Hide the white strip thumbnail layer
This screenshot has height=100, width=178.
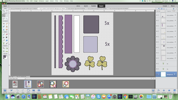157,21
